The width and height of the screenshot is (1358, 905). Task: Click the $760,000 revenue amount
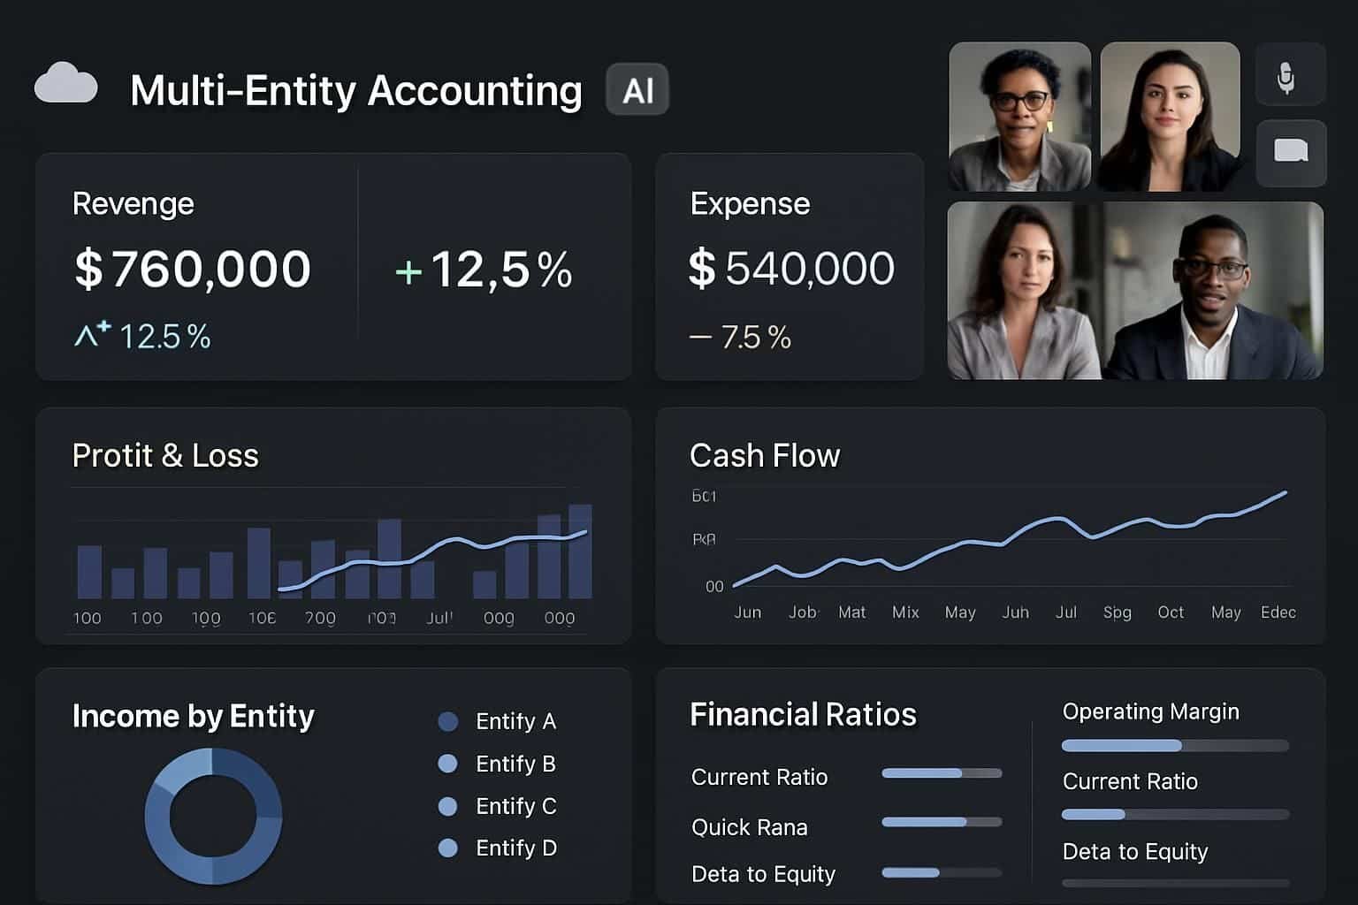[193, 269]
